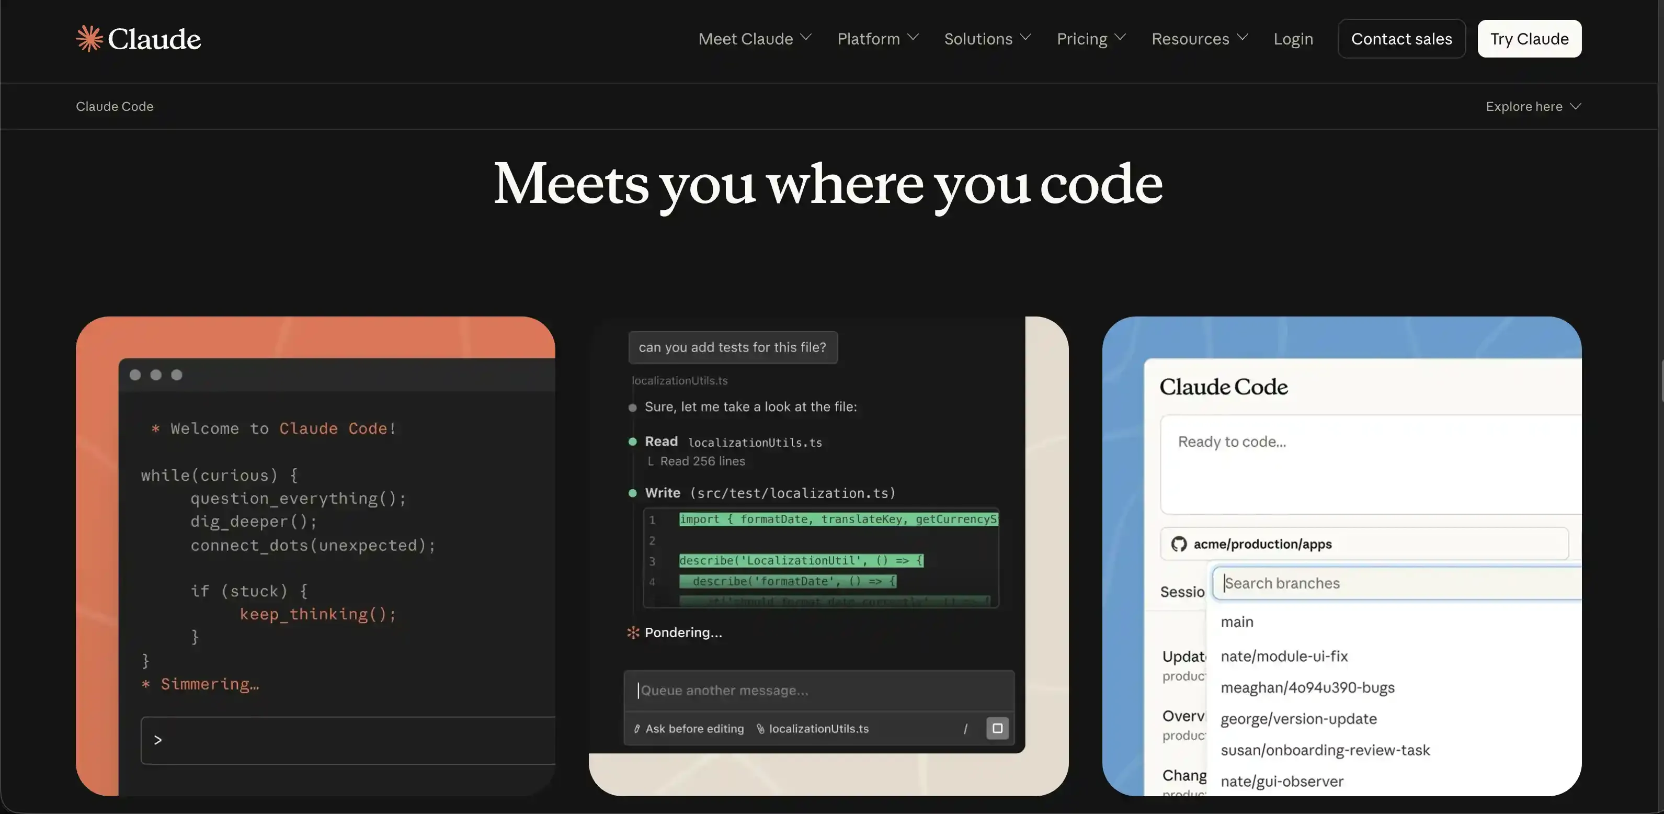
Task: Click the Search branches input field
Action: point(1397,583)
